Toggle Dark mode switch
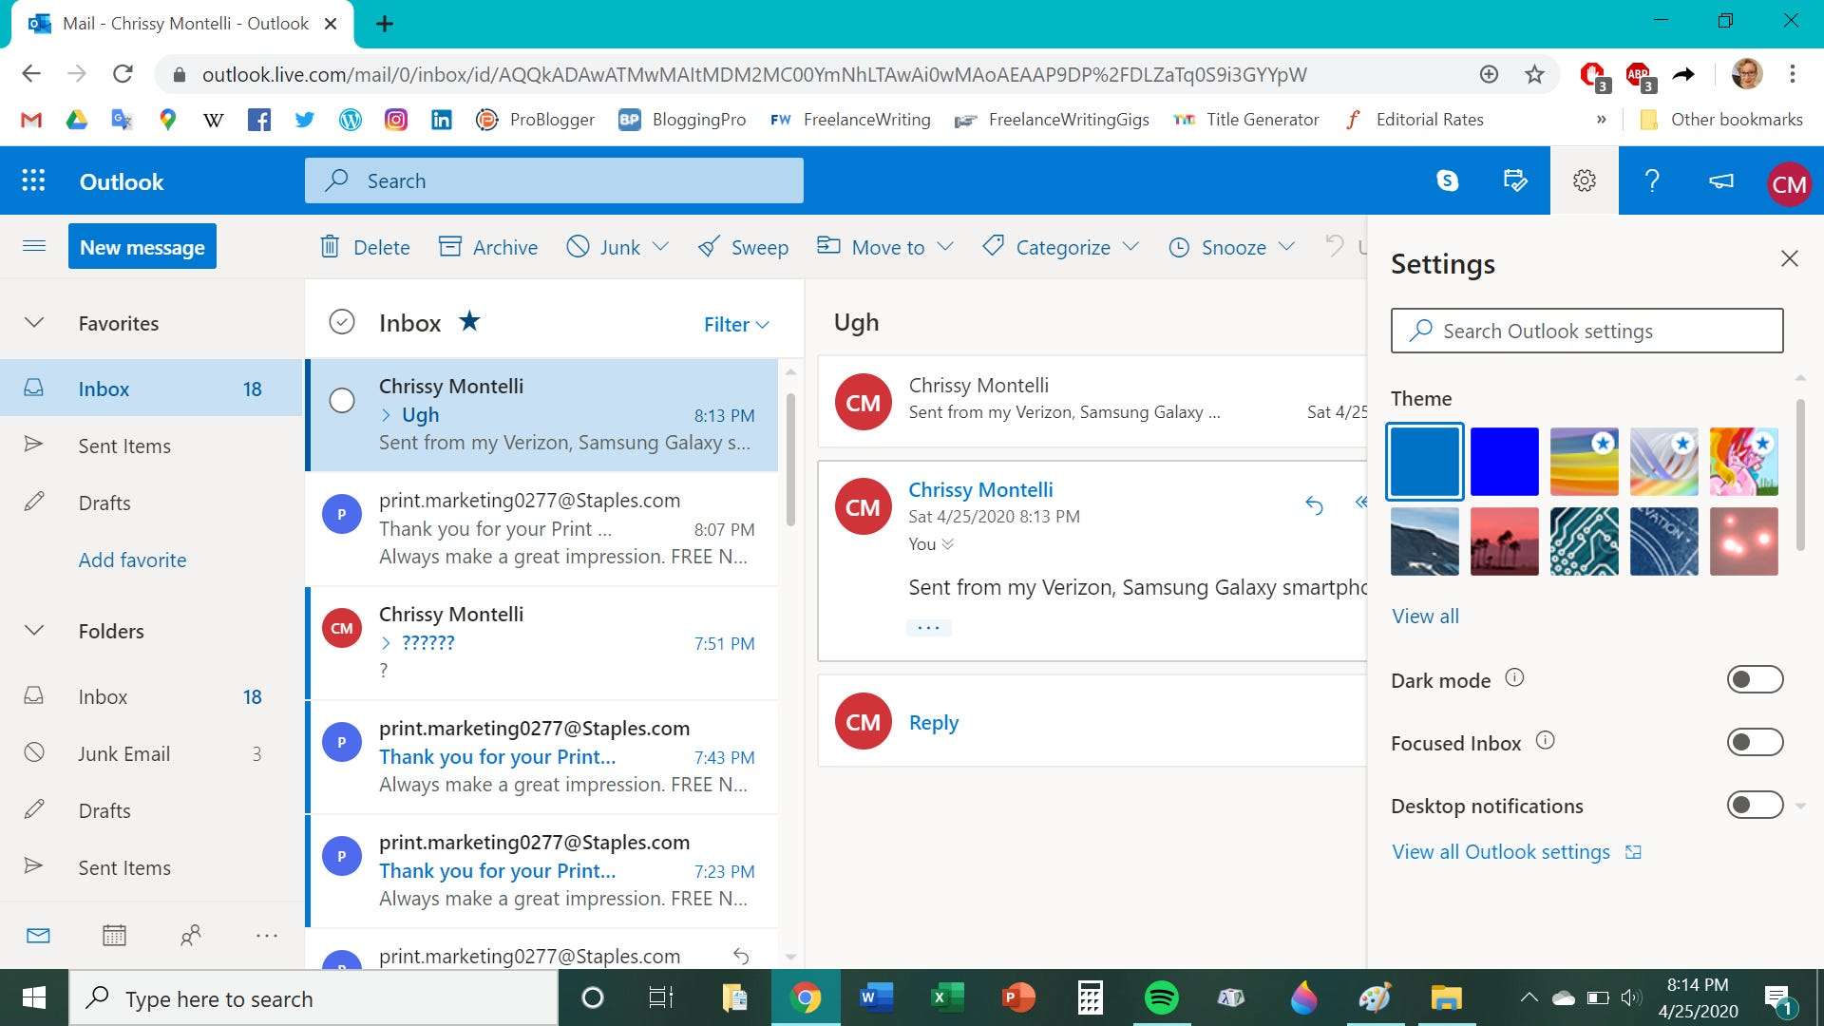This screenshot has height=1026, width=1824. coord(1754,677)
